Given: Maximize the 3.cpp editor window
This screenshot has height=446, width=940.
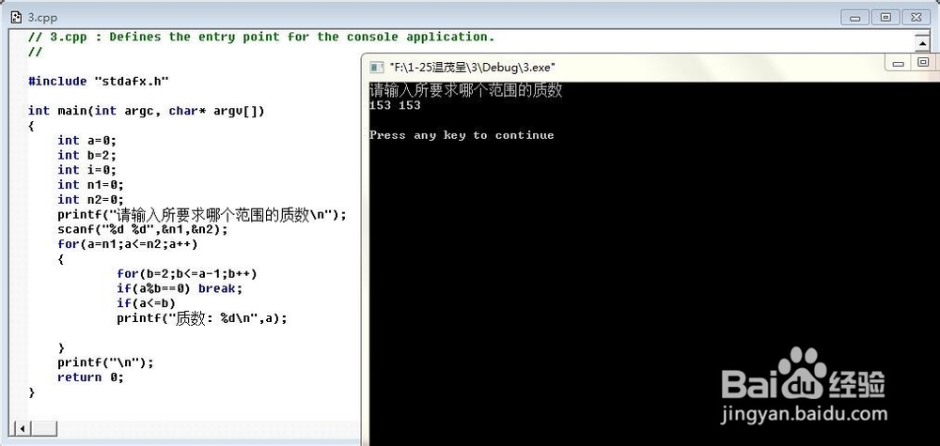Looking at the screenshot, I should tap(885, 18).
